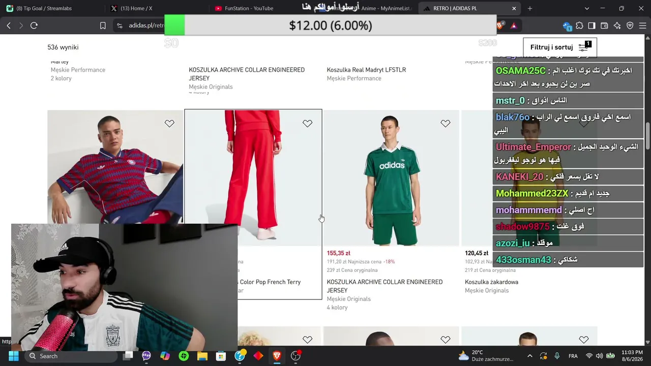Switch to the Tip Goal / Streamlabs tab
This screenshot has width=651, height=366.
pyautogui.click(x=51, y=8)
